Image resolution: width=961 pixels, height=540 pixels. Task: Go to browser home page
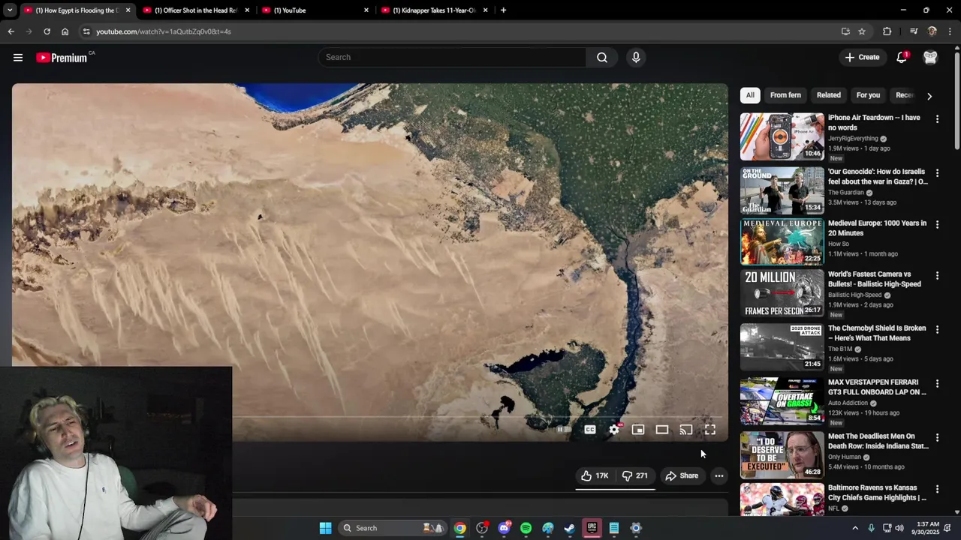click(x=65, y=31)
